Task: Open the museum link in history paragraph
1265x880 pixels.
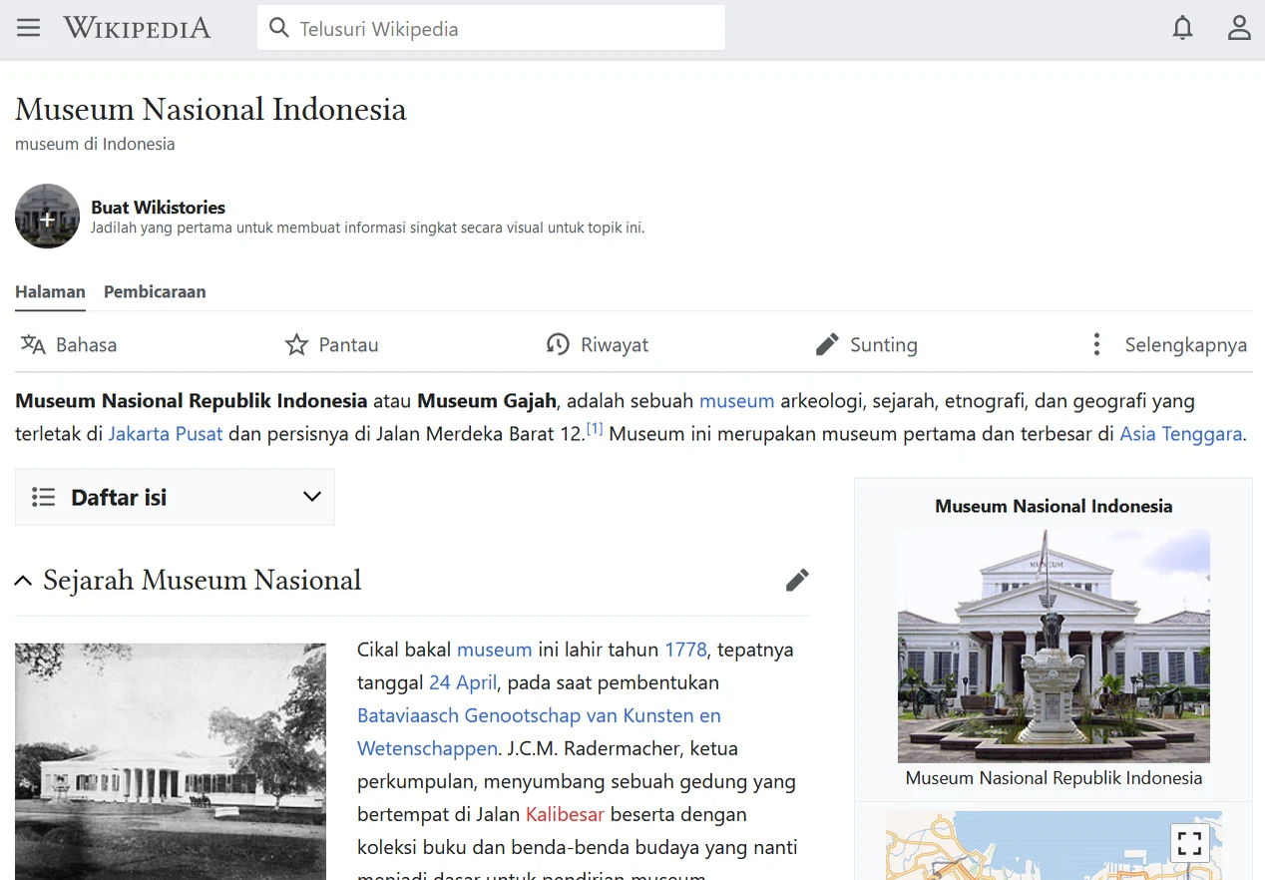Action: (494, 650)
